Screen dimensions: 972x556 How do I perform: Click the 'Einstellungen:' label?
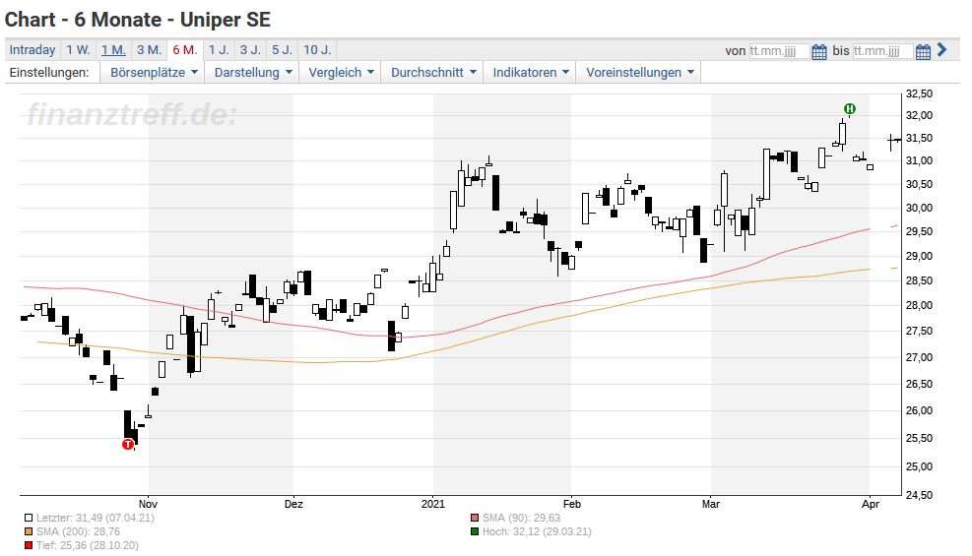tap(49, 73)
